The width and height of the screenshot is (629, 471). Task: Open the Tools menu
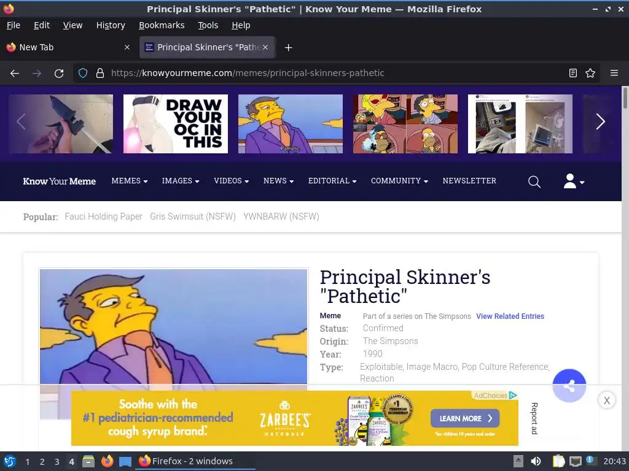click(208, 25)
